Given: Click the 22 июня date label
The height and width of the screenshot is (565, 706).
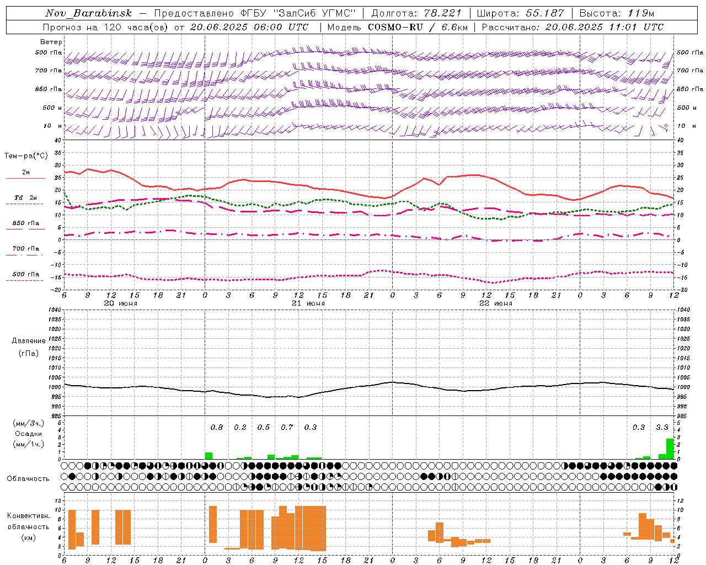Looking at the screenshot, I should [x=496, y=303].
